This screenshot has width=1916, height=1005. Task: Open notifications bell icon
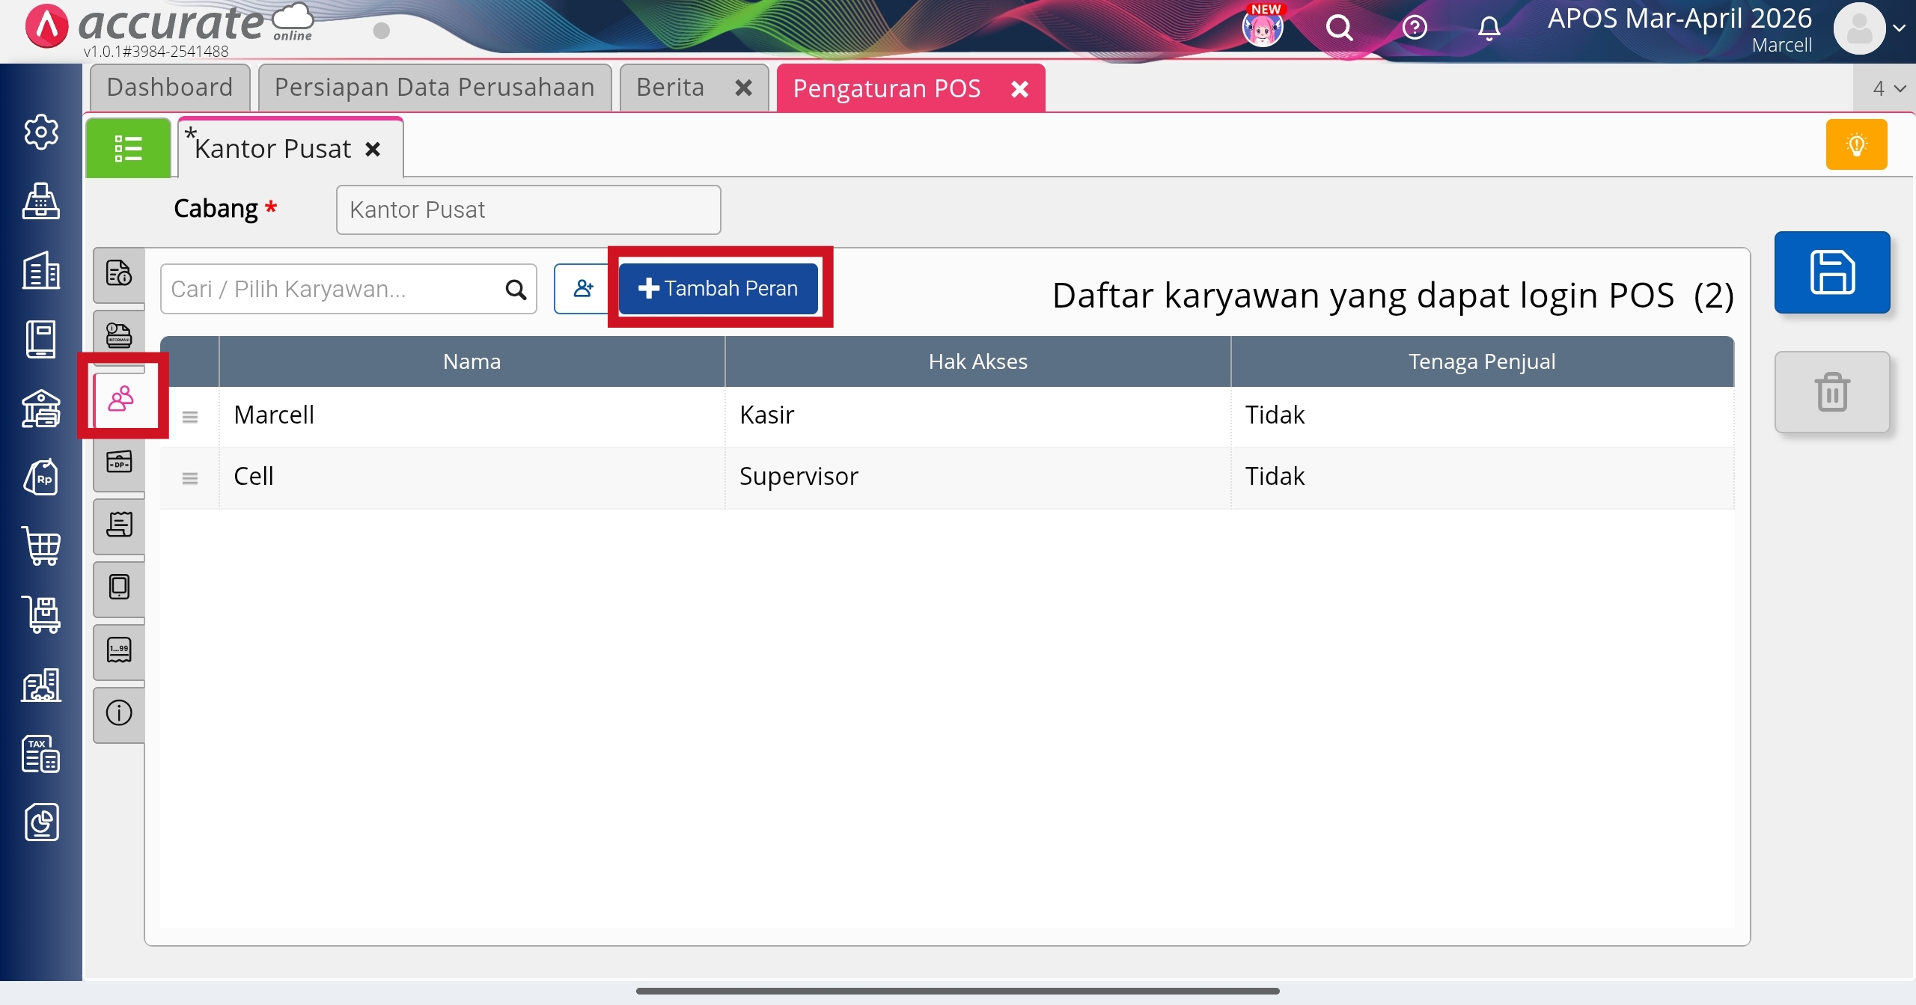1489,28
